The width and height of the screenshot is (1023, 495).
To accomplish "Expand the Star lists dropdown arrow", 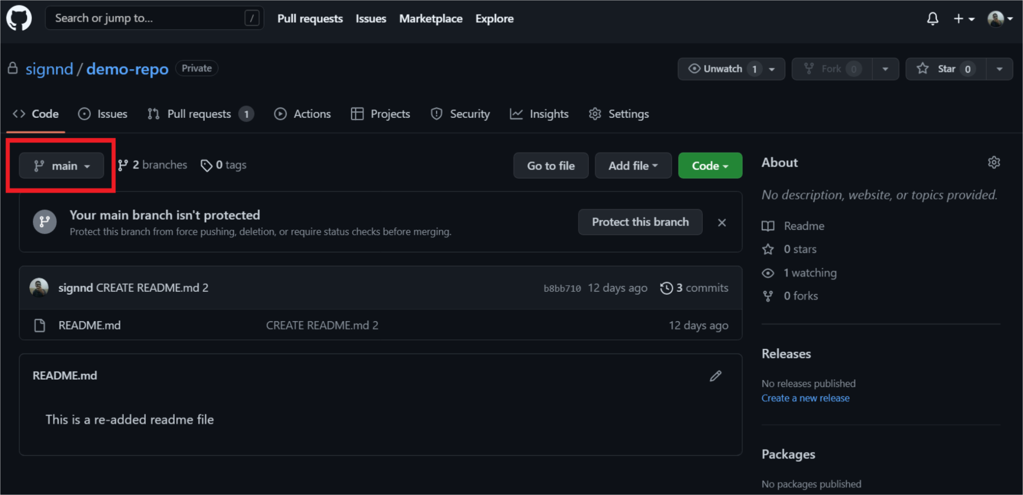I will pos(1000,69).
